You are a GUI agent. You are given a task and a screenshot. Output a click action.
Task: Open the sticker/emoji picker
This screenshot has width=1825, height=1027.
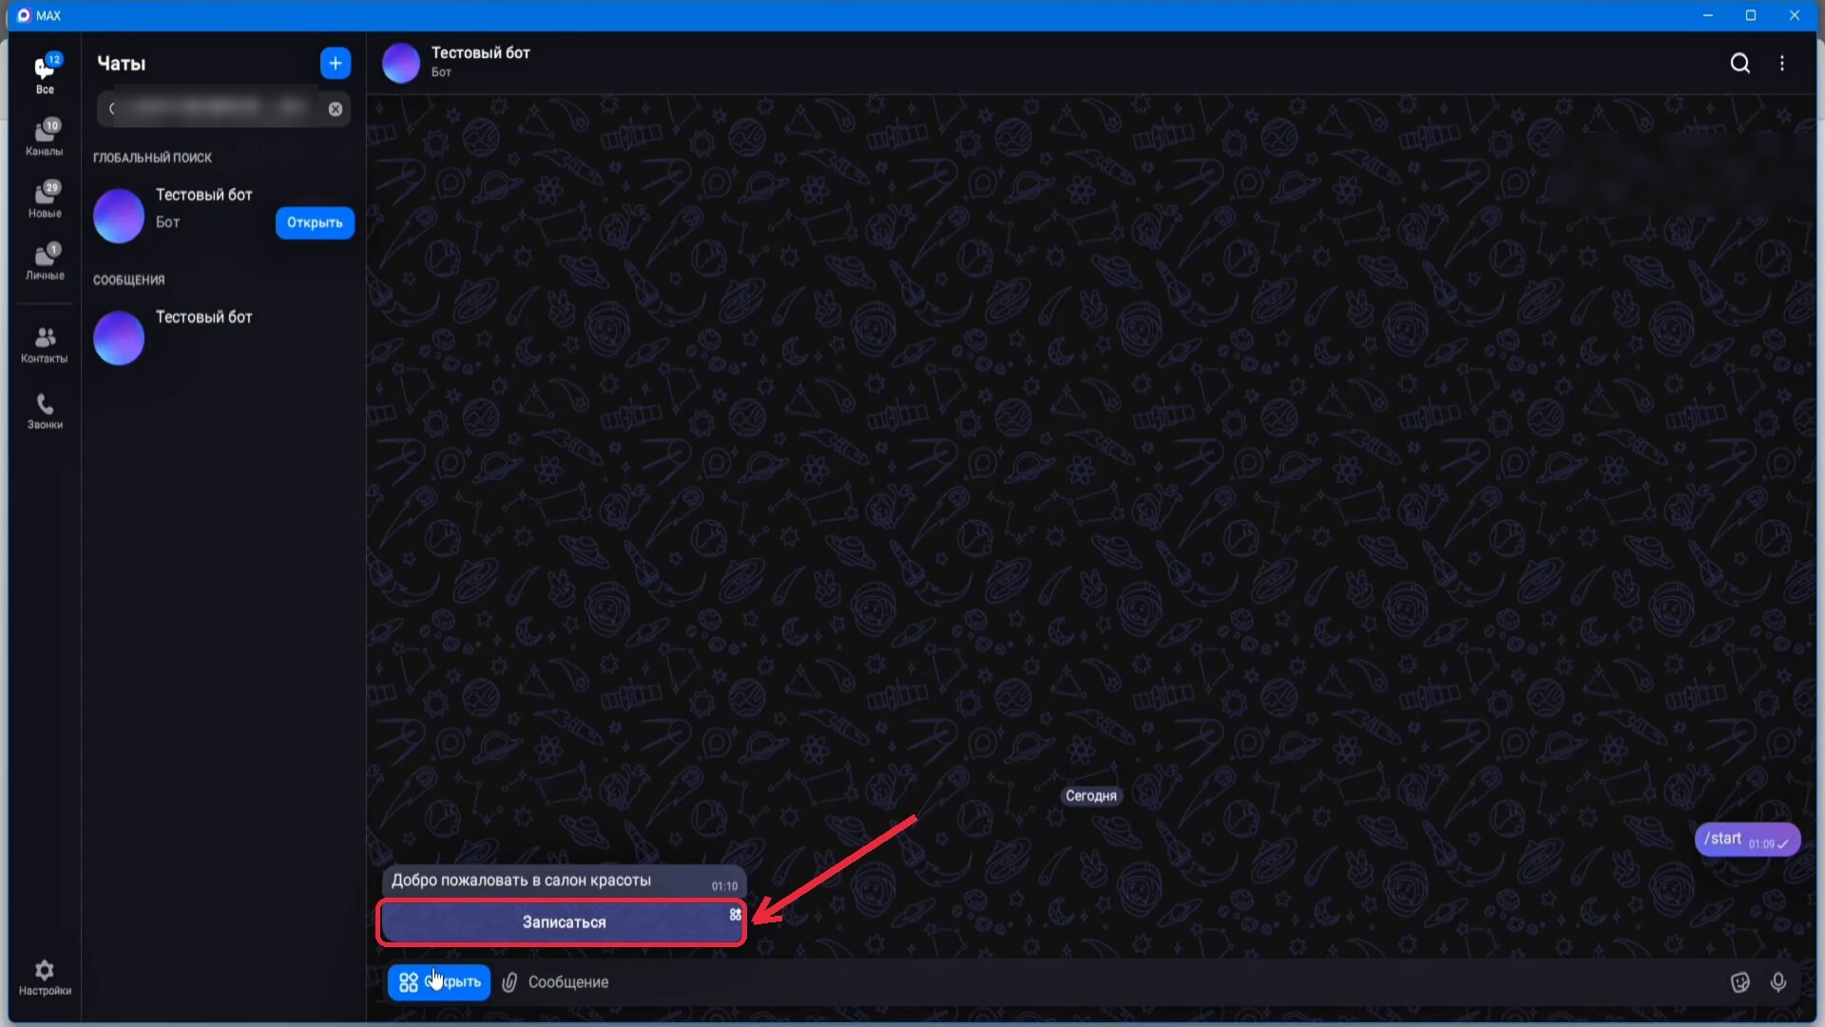[x=1739, y=982]
